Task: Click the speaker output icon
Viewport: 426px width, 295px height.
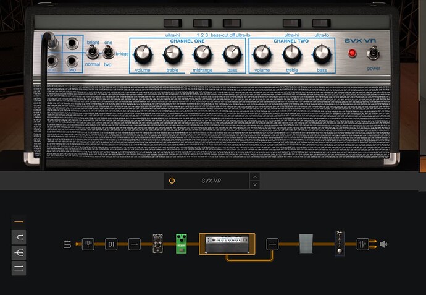Action: pos(383,244)
